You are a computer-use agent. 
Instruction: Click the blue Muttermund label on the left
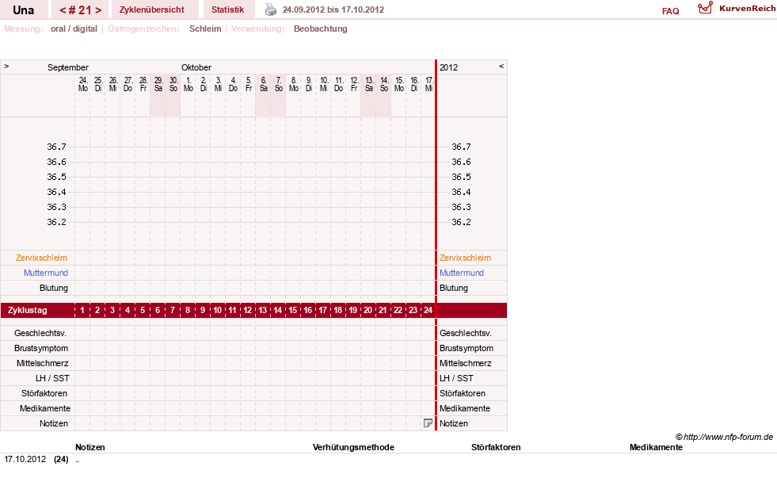point(46,273)
